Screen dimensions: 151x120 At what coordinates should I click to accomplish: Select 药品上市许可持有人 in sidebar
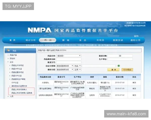(19, 89)
